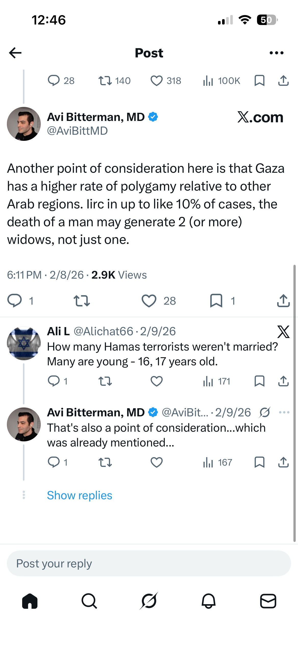Bookmark the main Avi Bitterman post

coord(216,301)
